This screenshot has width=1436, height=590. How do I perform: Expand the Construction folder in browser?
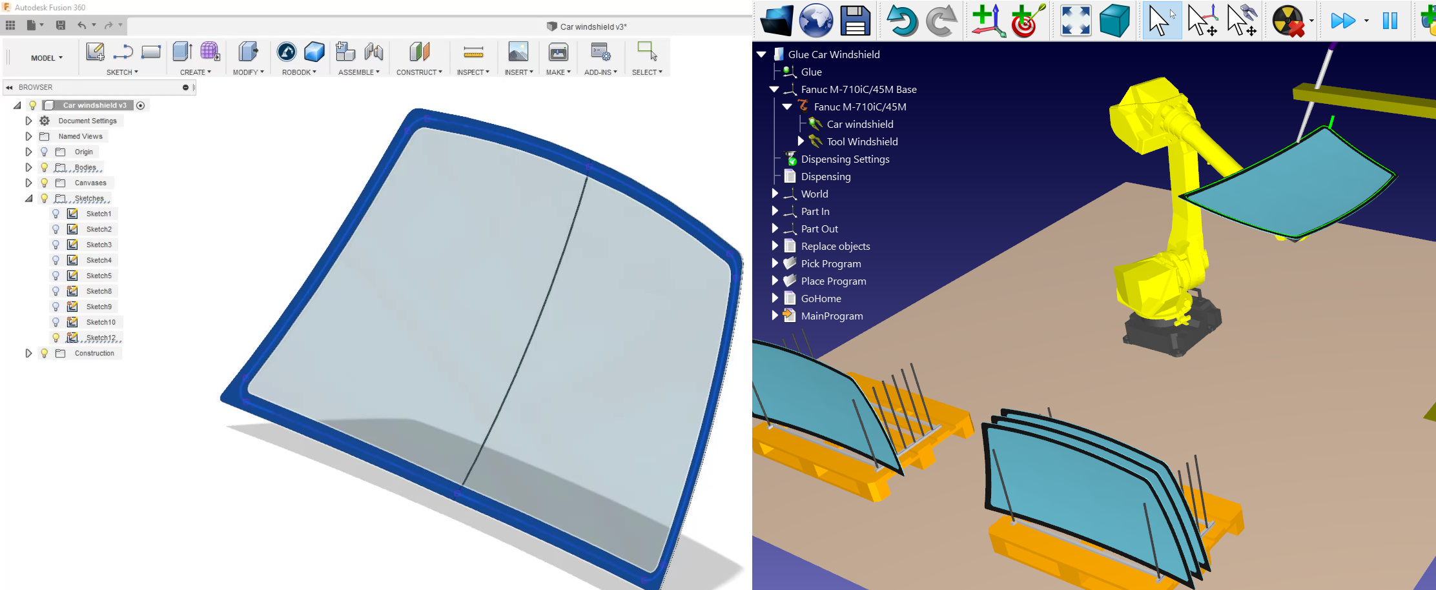28,353
